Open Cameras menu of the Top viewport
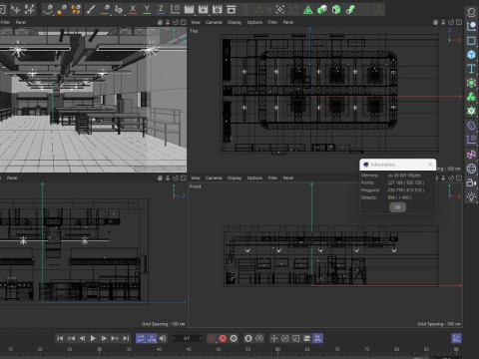 [x=214, y=22]
